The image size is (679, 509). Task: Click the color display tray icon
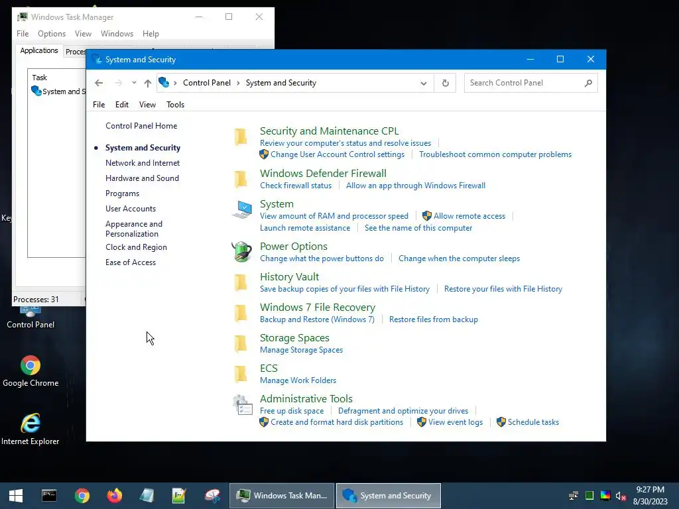605,496
